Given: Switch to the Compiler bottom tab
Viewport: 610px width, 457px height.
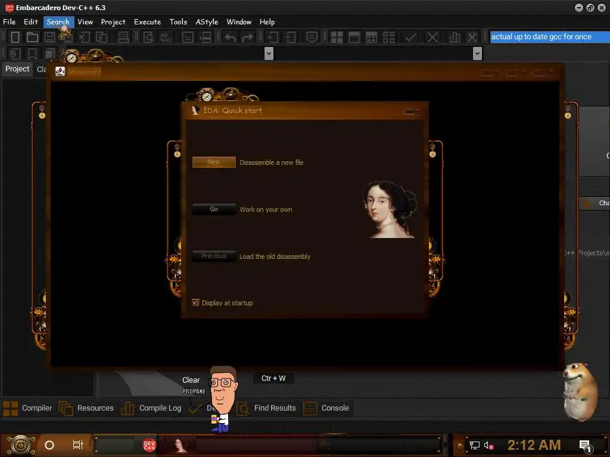Looking at the screenshot, I should [x=27, y=408].
